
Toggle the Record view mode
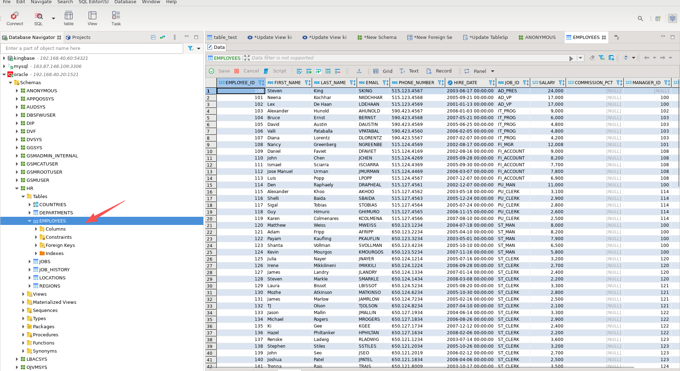click(439, 71)
